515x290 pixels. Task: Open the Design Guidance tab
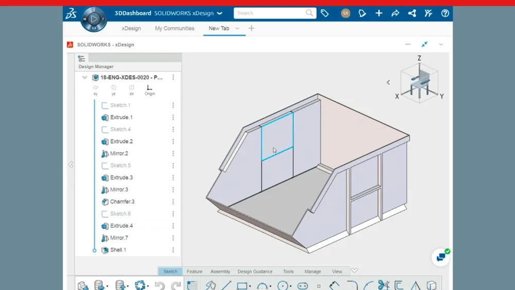click(x=255, y=271)
